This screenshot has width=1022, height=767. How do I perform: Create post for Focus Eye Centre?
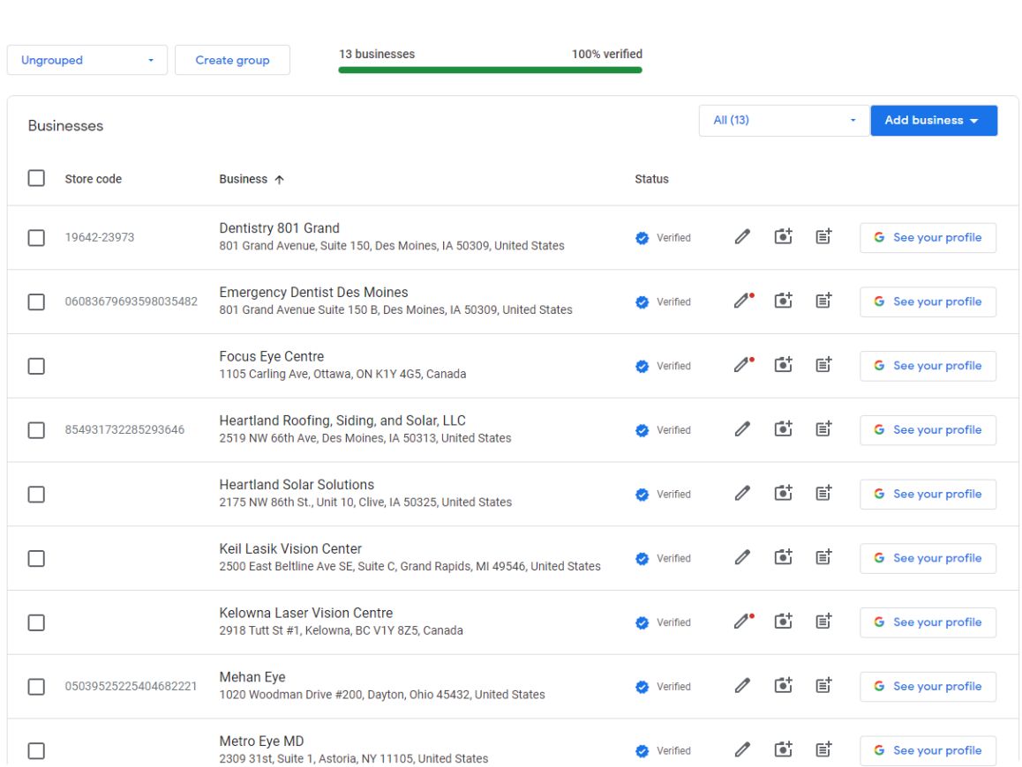(x=823, y=364)
